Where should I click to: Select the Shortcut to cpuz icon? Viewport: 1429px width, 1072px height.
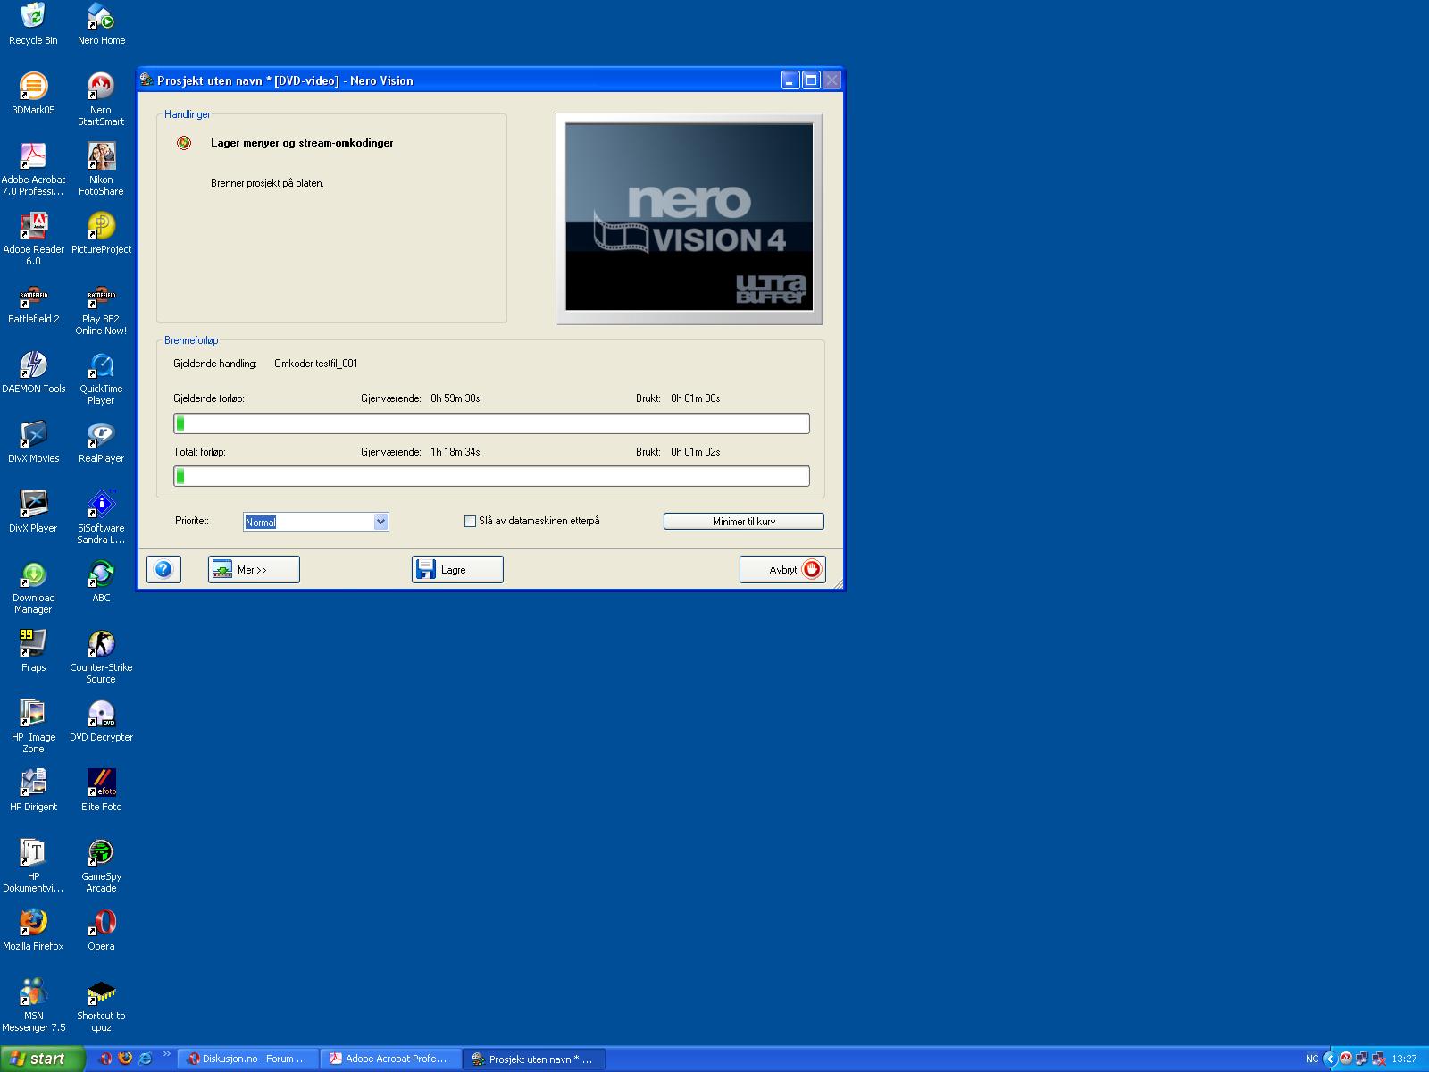tap(101, 1005)
